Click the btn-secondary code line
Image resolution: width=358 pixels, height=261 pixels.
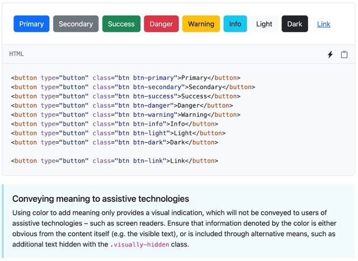pos(133,87)
